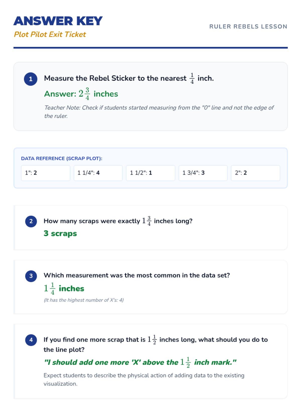Click the number 4 question badge
This screenshot has width=301, height=401.
(31, 340)
